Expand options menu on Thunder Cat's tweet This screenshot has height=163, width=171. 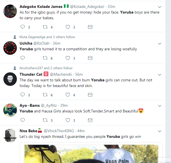(x=159, y=75)
